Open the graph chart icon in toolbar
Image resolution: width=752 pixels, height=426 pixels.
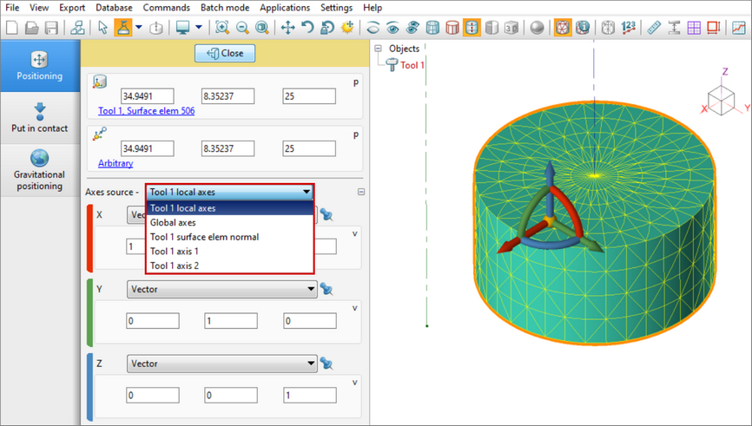tap(738, 28)
